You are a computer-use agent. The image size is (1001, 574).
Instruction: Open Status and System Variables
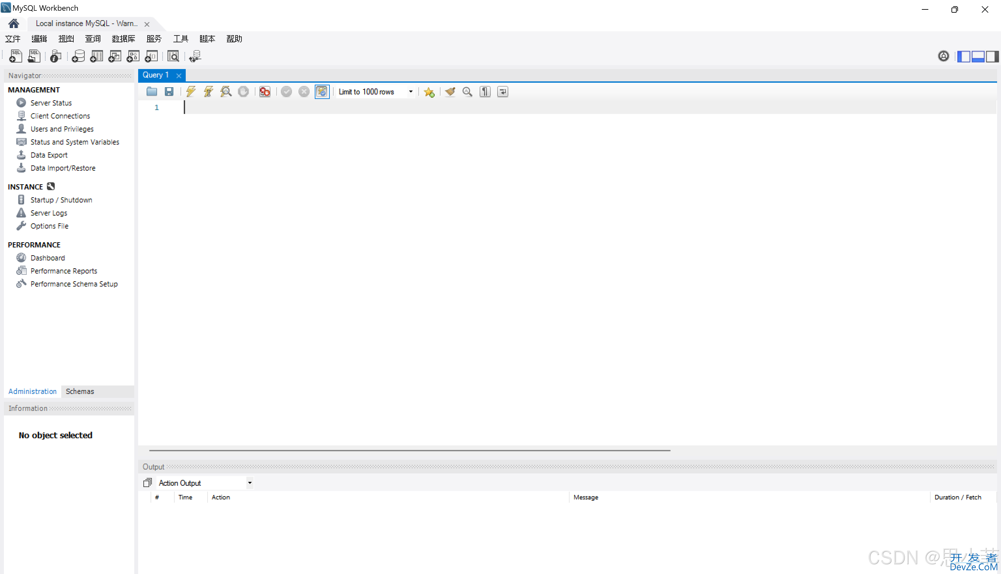(x=75, y=142)
